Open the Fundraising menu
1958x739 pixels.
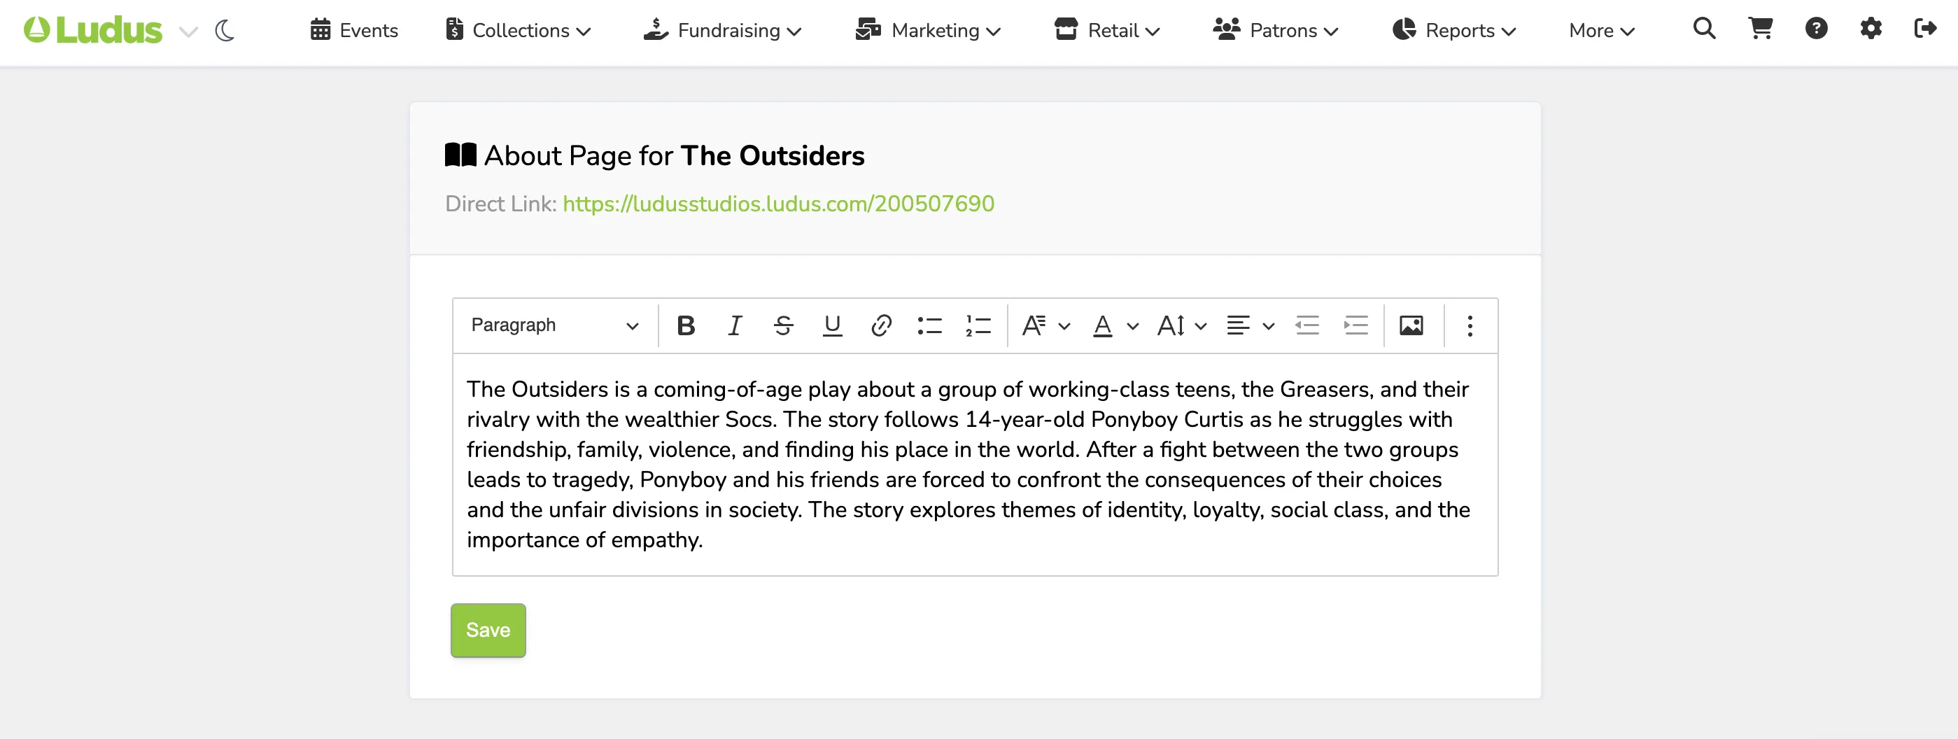[x=722, y=30]
